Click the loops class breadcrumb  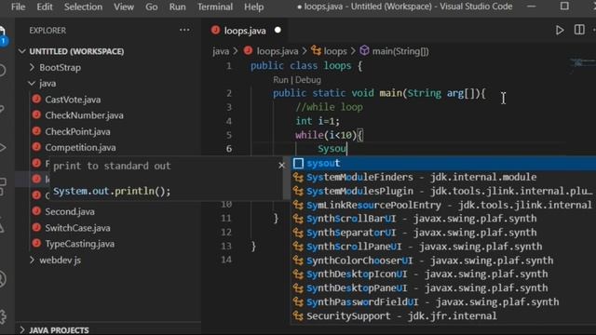[335, 51]
